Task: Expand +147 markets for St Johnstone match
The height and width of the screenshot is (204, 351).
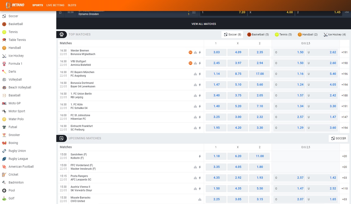Action: pyautogui.click(x=345, y=117)
